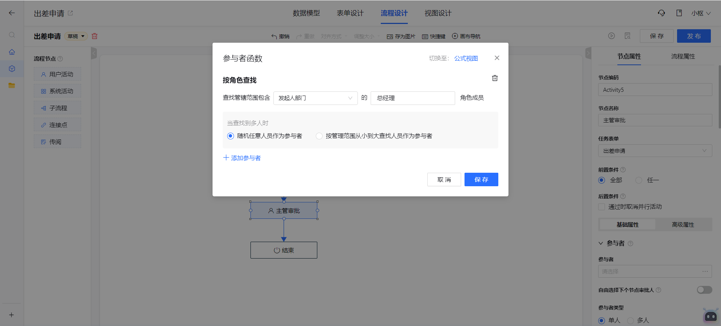Open 参与者 selector ellipsis field
The image size is (721, 326).
(x=655, y=271)
